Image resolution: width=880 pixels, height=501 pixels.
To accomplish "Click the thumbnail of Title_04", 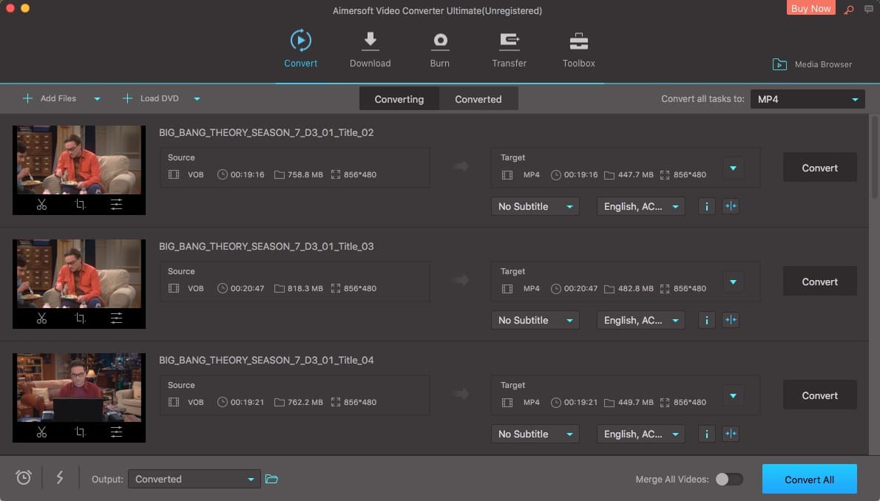I will [x=79, y=386].
